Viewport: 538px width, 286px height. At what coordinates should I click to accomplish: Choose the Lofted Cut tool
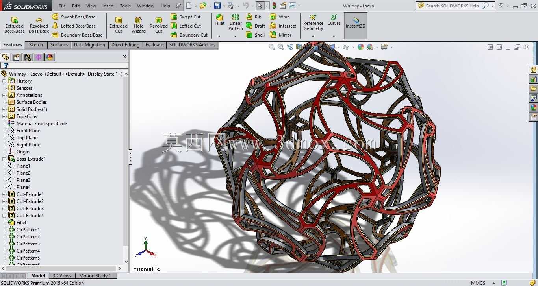[186, 26]
